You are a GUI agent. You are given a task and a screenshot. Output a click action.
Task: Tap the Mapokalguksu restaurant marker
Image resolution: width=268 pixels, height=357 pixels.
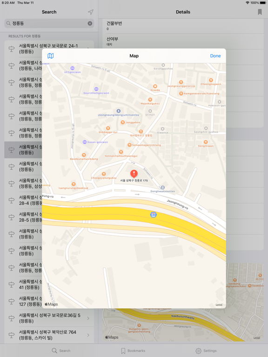[150, 99]
